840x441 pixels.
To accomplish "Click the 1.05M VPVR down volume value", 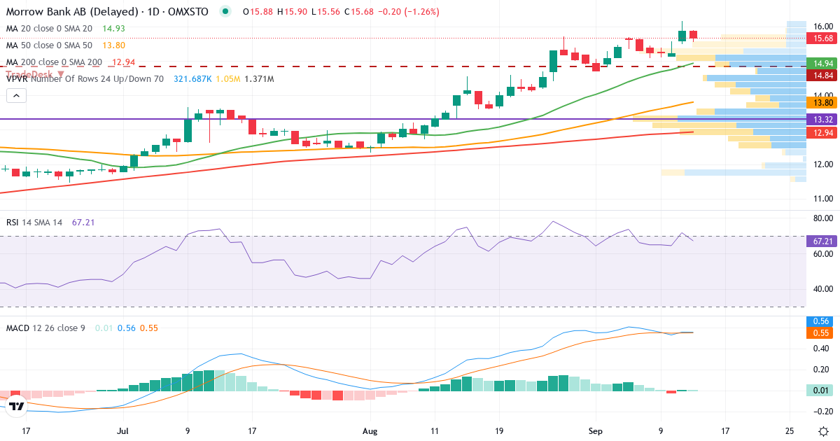I will point(228,78).
